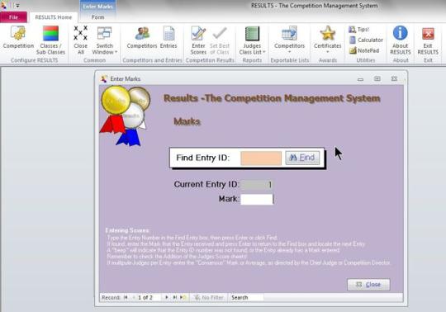
Task: Click the No Filter indicator
Action: [x=208, y=297]
